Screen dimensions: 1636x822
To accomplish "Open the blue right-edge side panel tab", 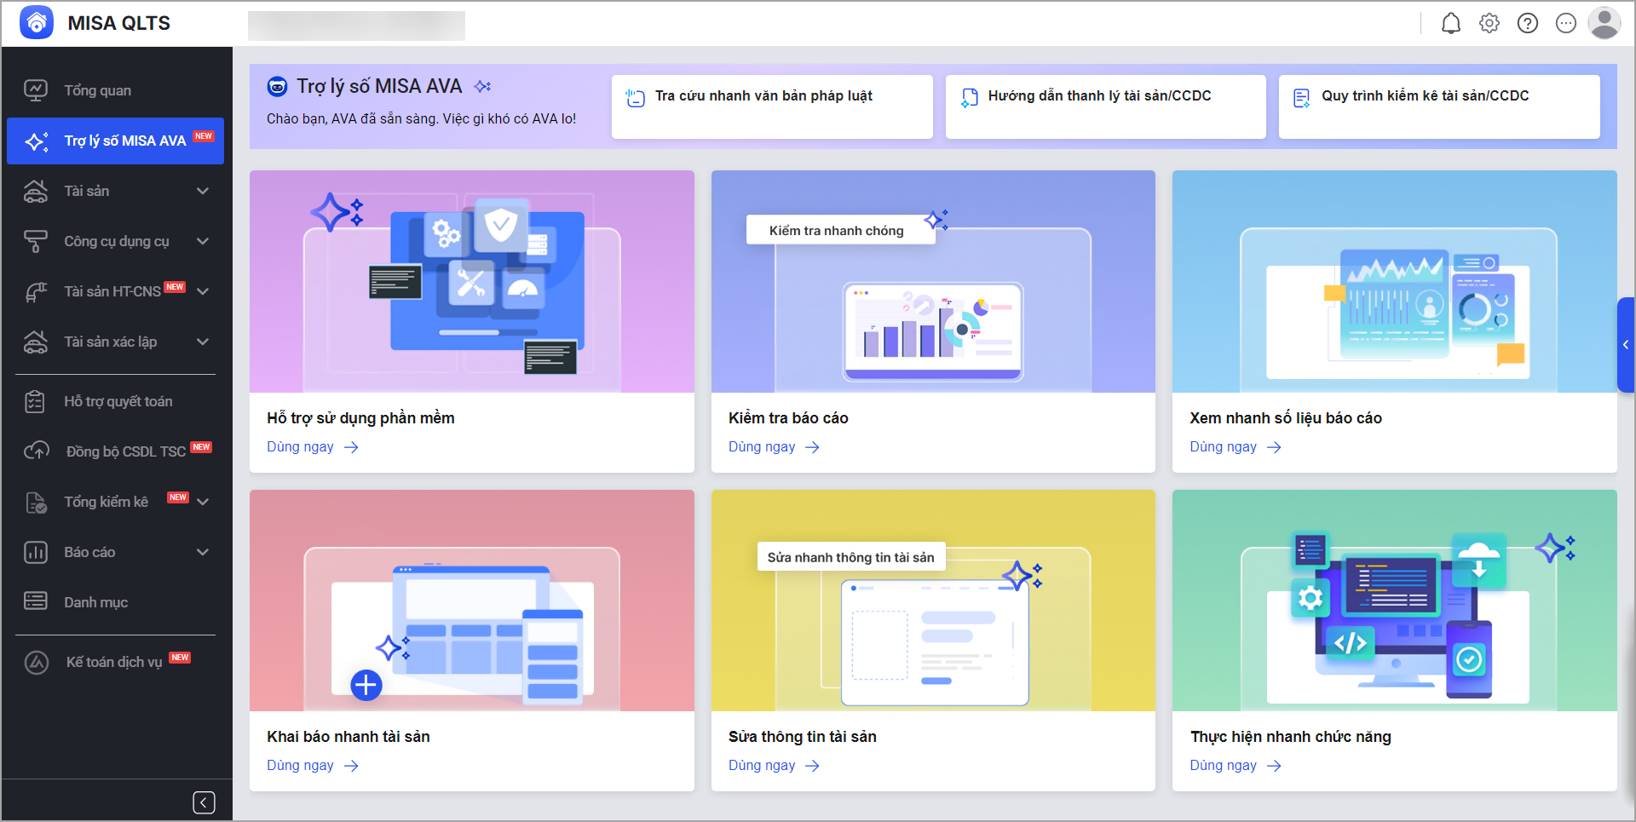I will pyautogui.click(x=1626, y=345).
